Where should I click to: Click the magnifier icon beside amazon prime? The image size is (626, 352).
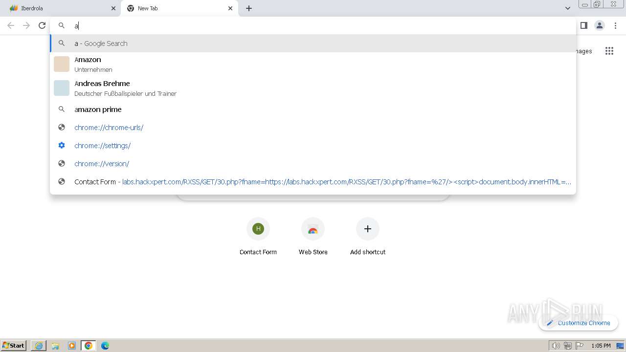pyautogui.click(x=62, y=110)
